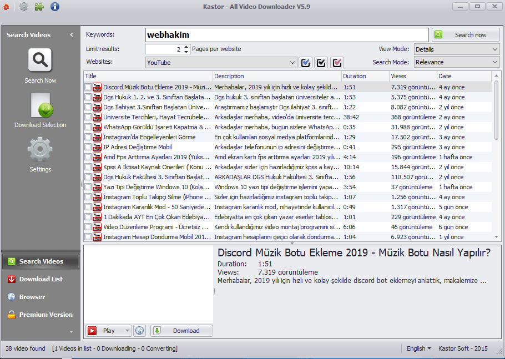This screenshot has height=359, width=505.
Task: Click the Description column header
Action: tap(277, 76)
